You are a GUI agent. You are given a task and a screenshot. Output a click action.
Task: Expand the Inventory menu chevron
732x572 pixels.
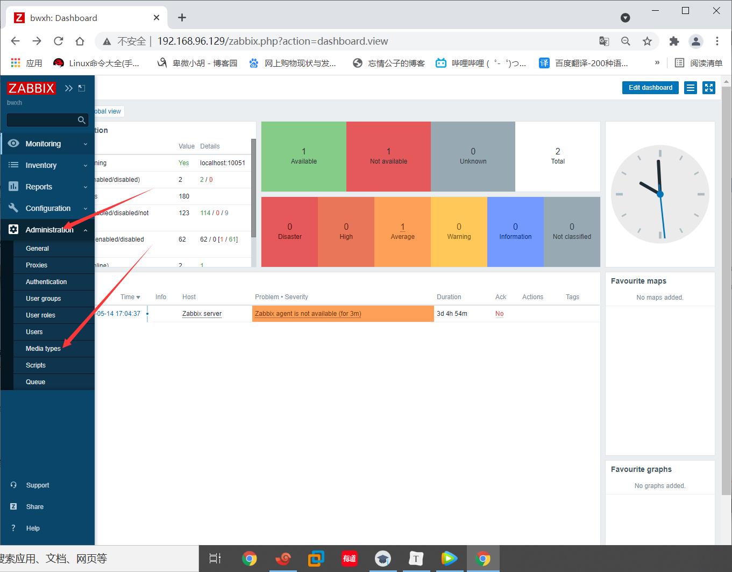86,166
